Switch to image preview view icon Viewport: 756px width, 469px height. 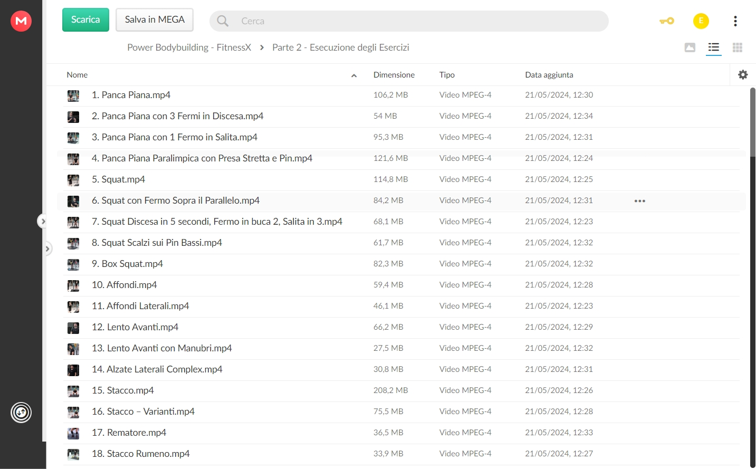tap(690, 47)
